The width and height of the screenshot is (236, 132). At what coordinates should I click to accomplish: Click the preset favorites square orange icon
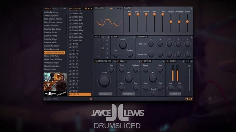[x=86, y=8]
